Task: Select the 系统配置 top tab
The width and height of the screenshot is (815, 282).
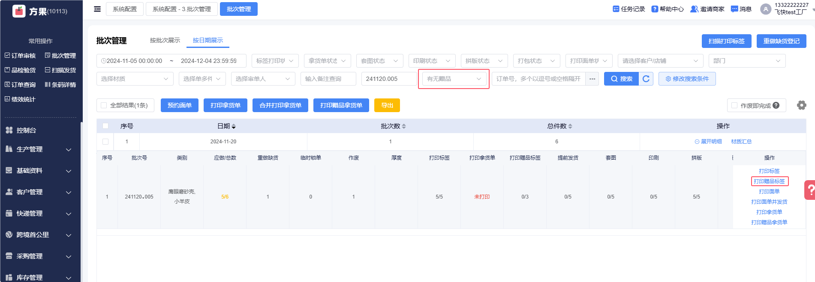Action: [125, 9]
